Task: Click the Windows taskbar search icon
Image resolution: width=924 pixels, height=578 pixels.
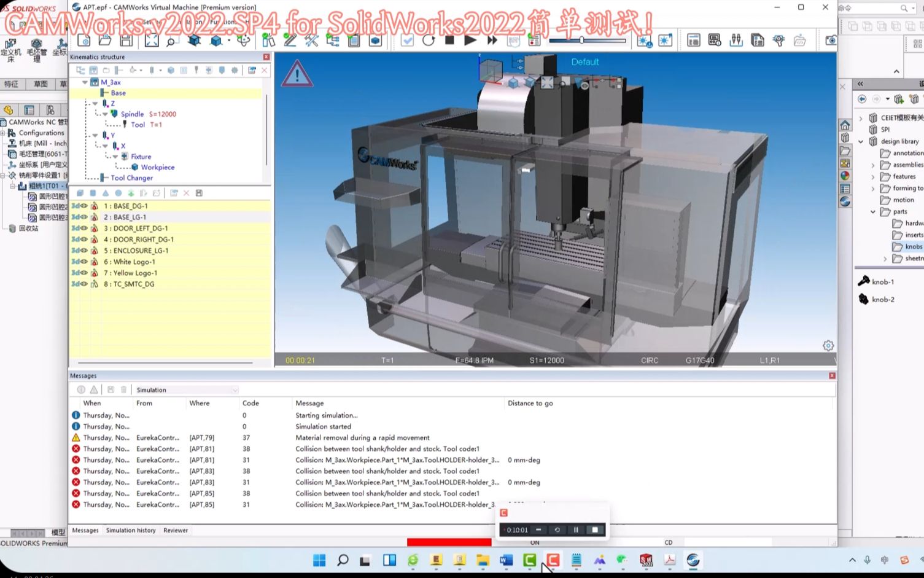Action: pos(343,560)
